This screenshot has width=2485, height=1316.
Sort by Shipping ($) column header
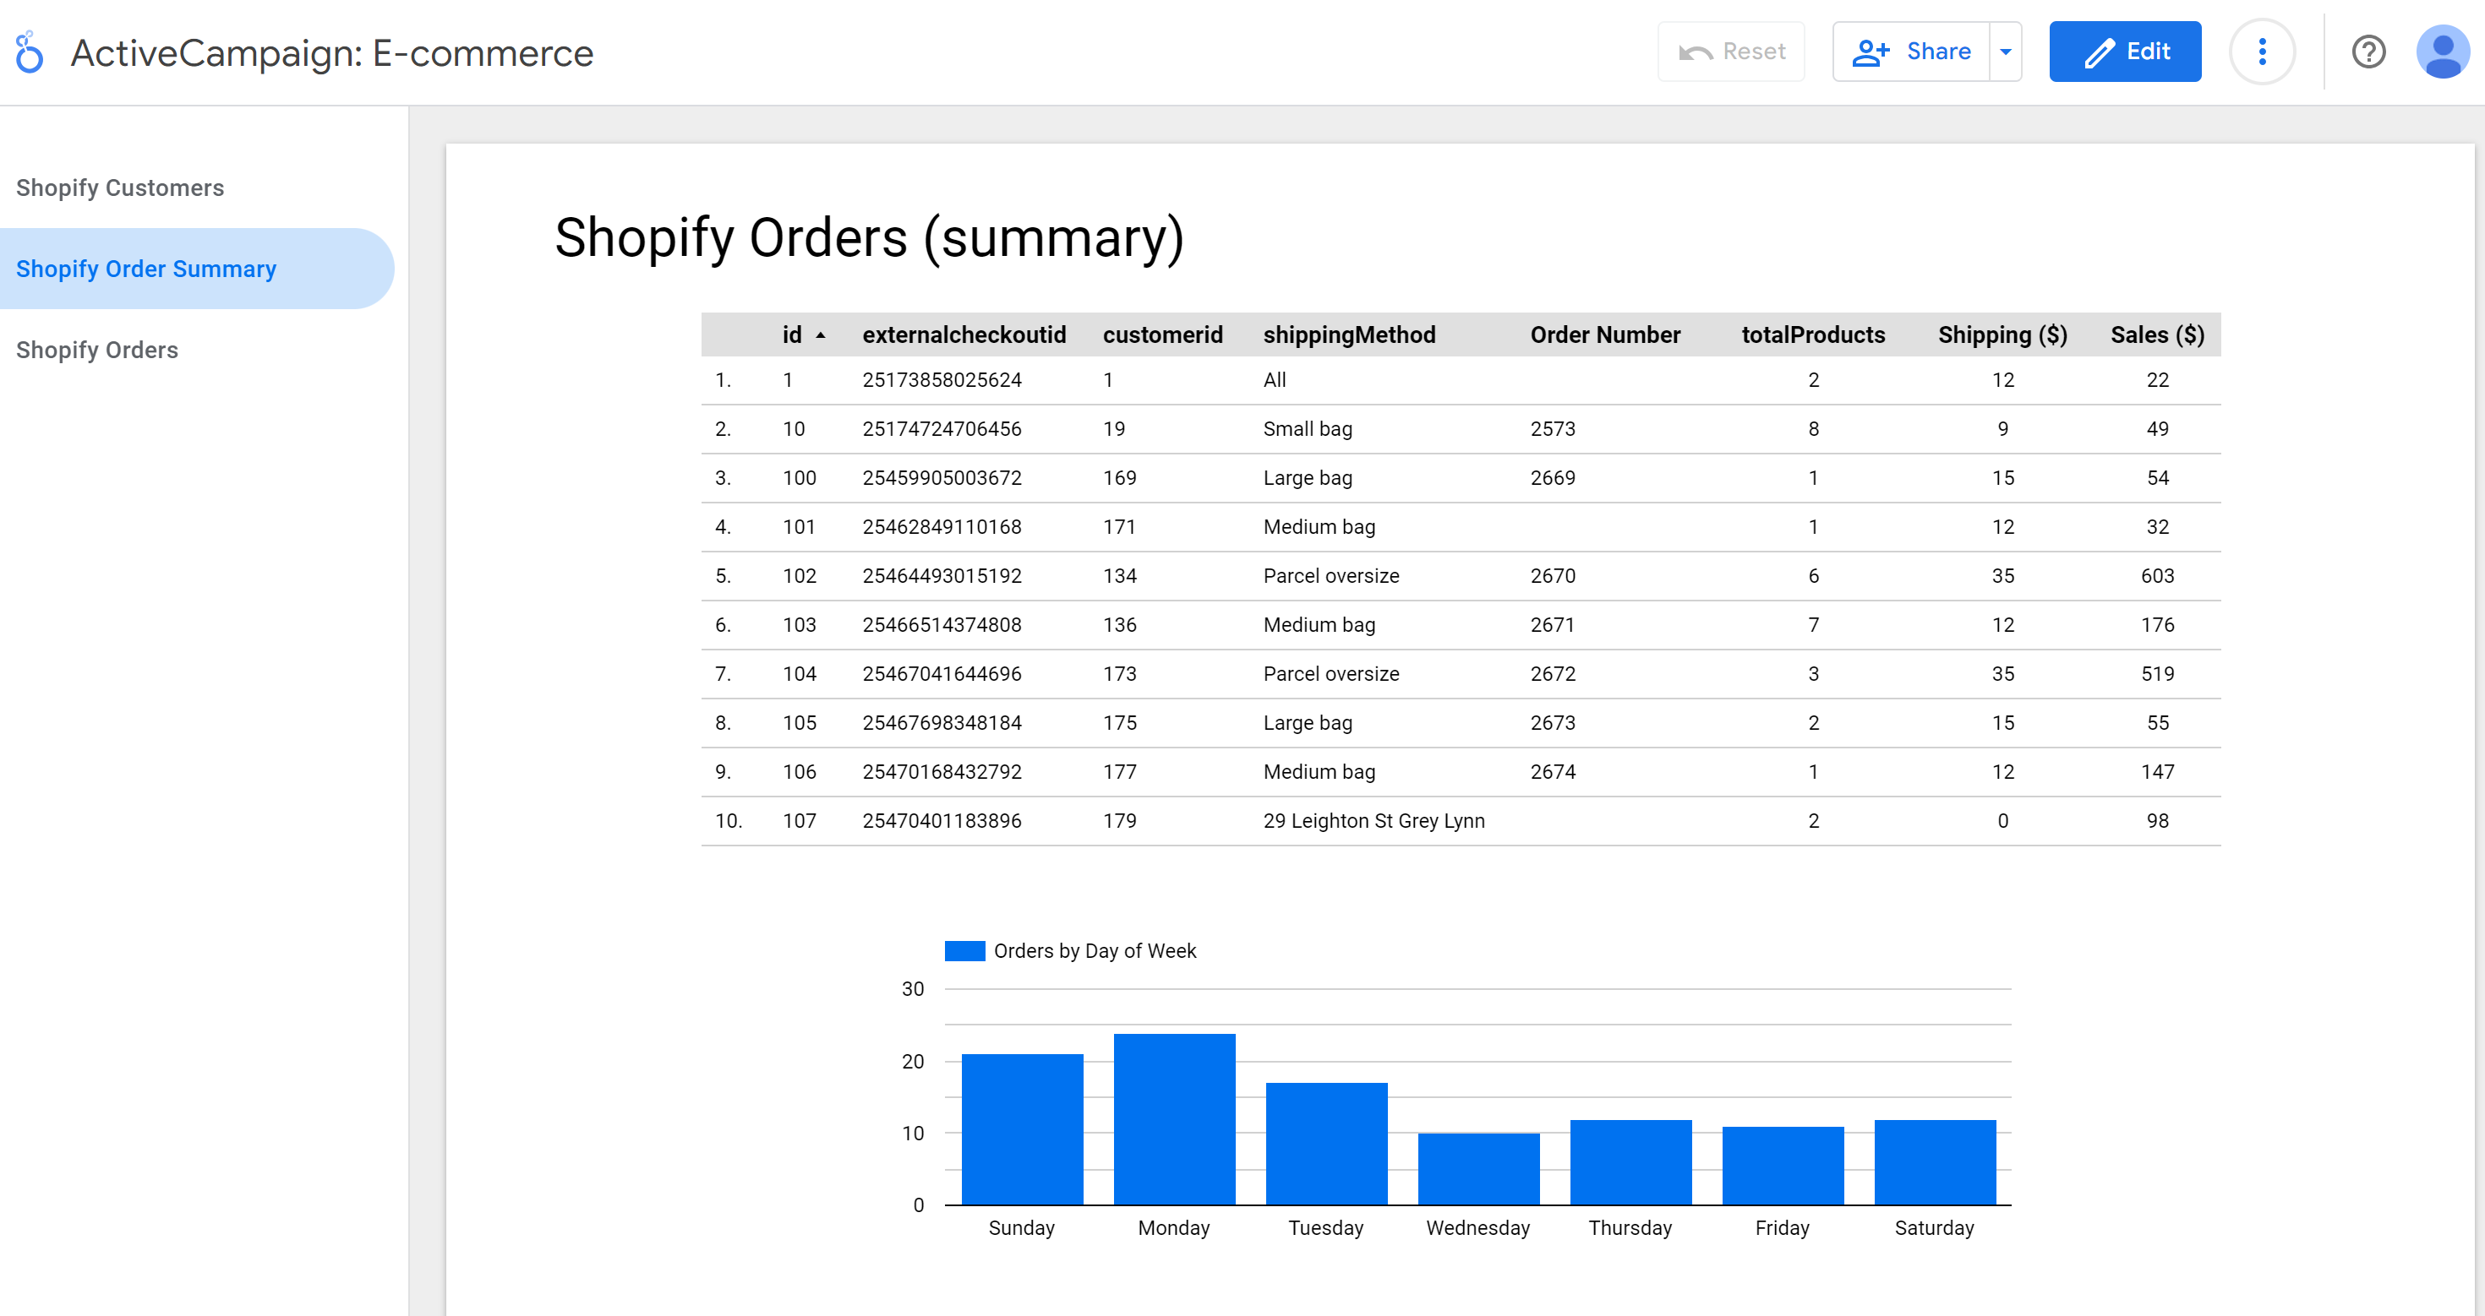[x=2002, y=334]
